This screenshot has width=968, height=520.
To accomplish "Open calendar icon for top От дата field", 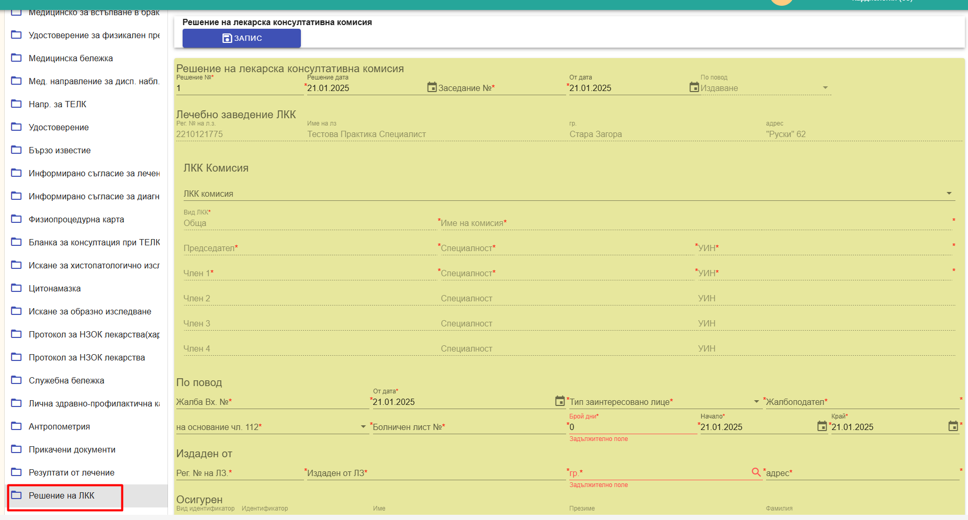I will (694, 87).
